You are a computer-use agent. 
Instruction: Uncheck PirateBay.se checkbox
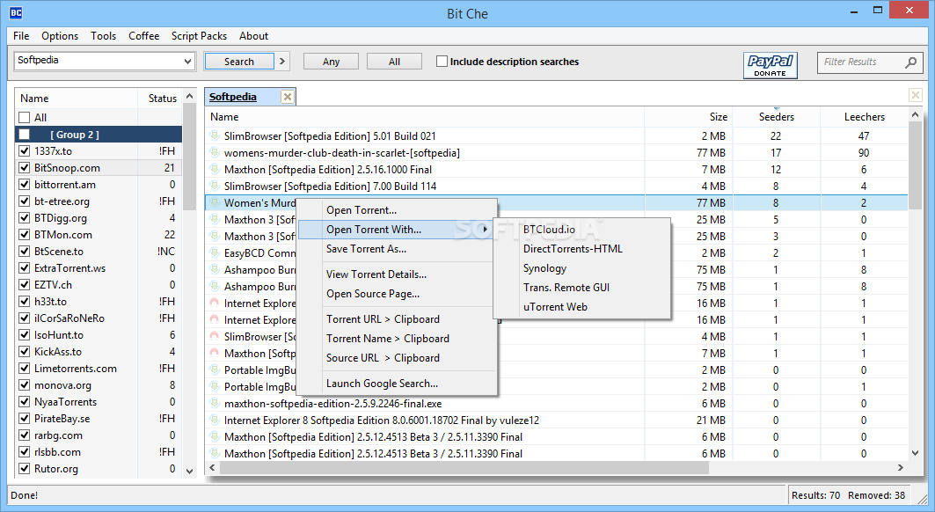[x=25, y=419]
